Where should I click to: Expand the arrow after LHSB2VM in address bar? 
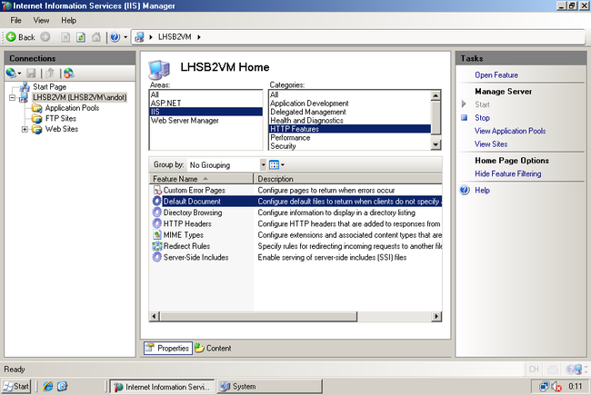click(x=198, y=37)
